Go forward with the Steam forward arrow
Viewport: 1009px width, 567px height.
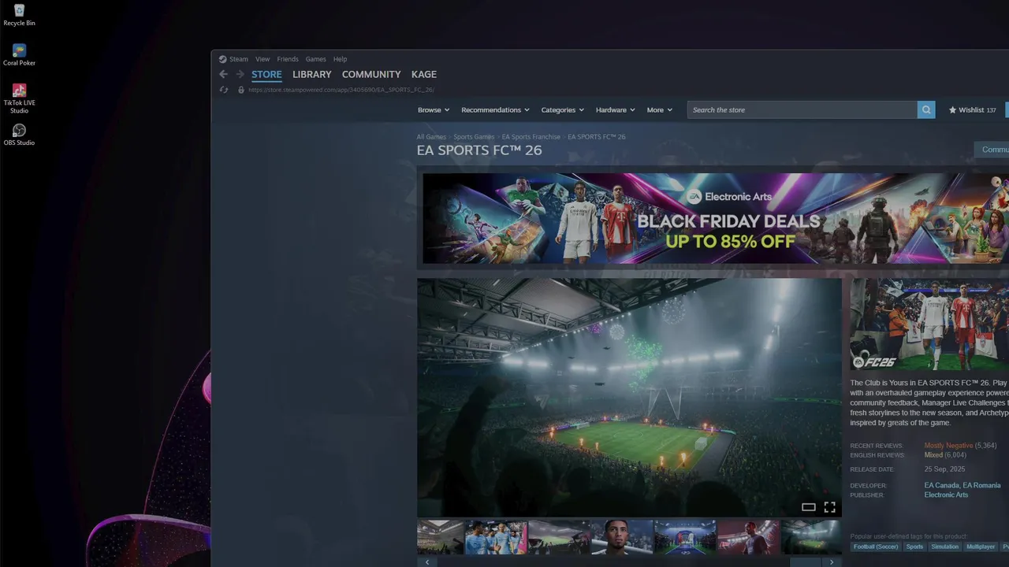pyautogui.click(x=240, y=74)
